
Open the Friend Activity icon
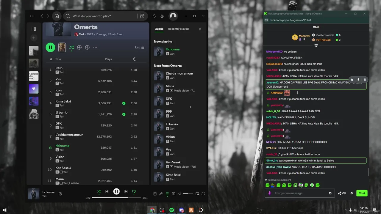tap(162, 16)
